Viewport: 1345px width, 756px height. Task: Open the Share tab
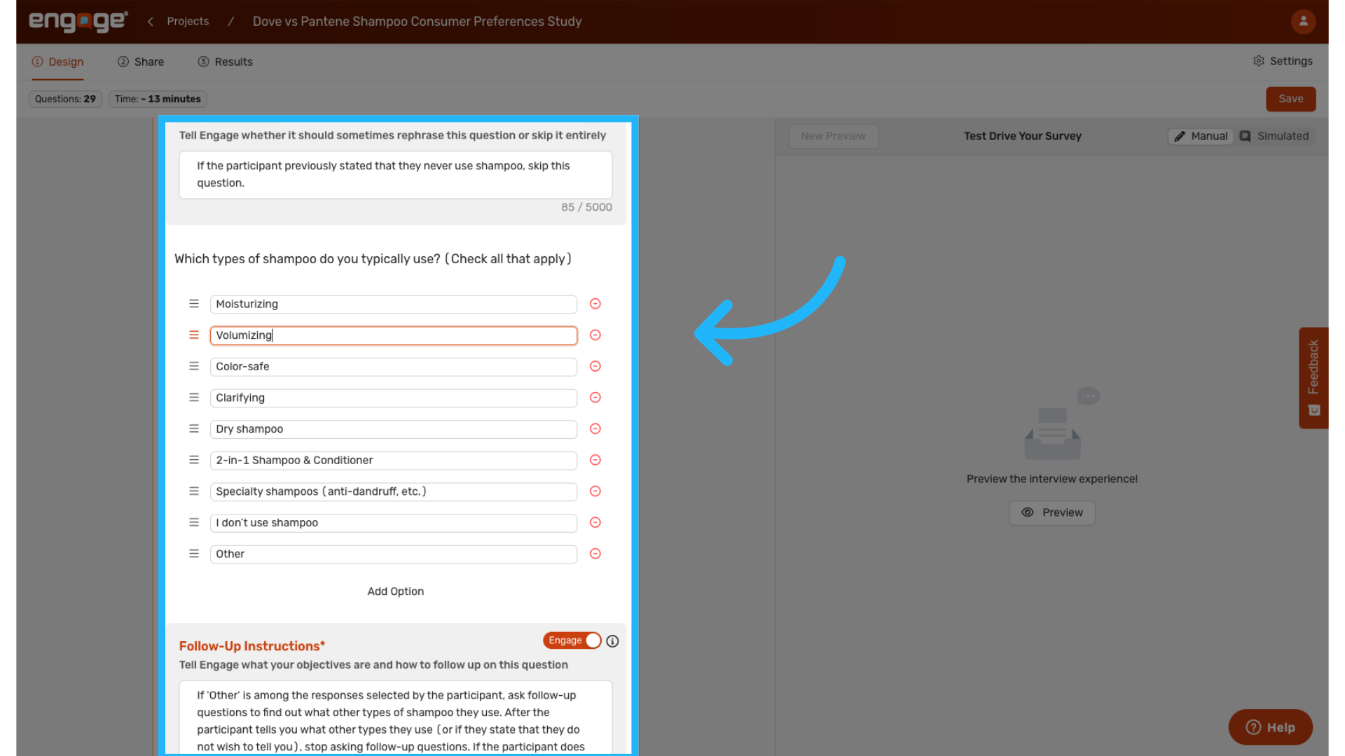coord(141,62)
